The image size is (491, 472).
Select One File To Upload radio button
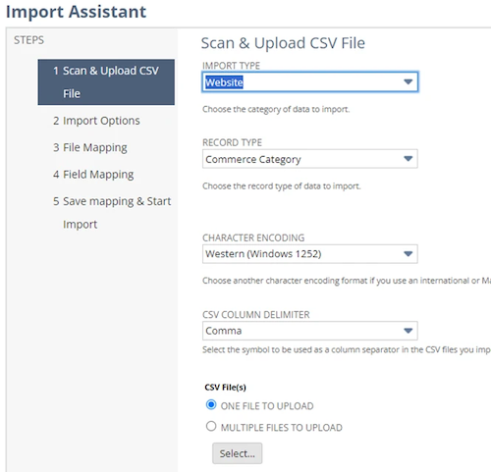pos(211,405)
